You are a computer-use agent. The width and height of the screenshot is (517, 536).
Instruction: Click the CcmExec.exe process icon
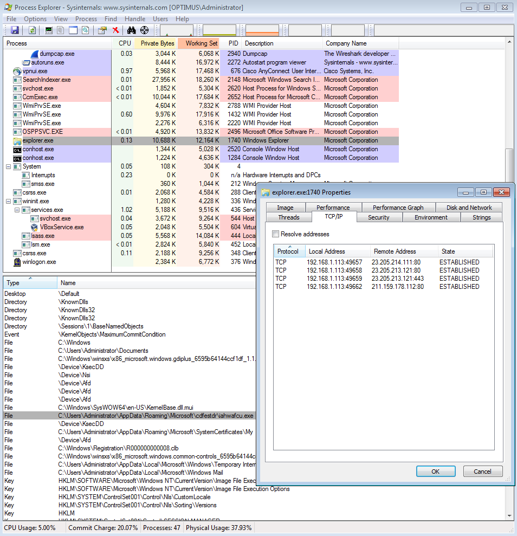click(17, 98)
